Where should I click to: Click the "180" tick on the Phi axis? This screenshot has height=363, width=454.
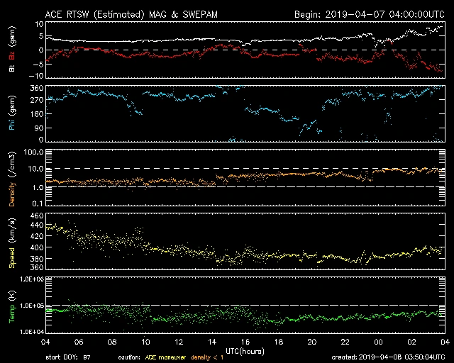(37, 114)
